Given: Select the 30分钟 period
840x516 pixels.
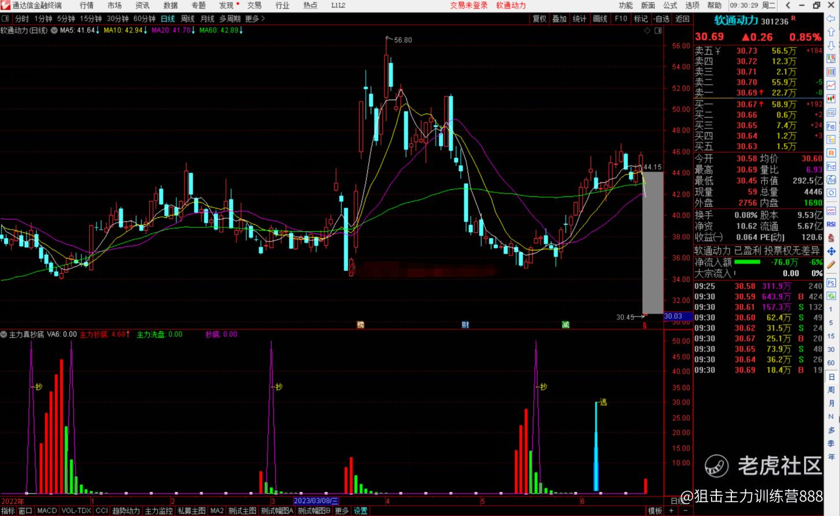Looking at the screenshot, I should pos(118,18).
